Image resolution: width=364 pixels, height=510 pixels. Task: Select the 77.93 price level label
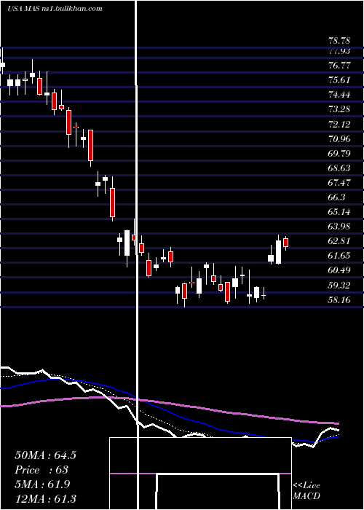[339, 51]
